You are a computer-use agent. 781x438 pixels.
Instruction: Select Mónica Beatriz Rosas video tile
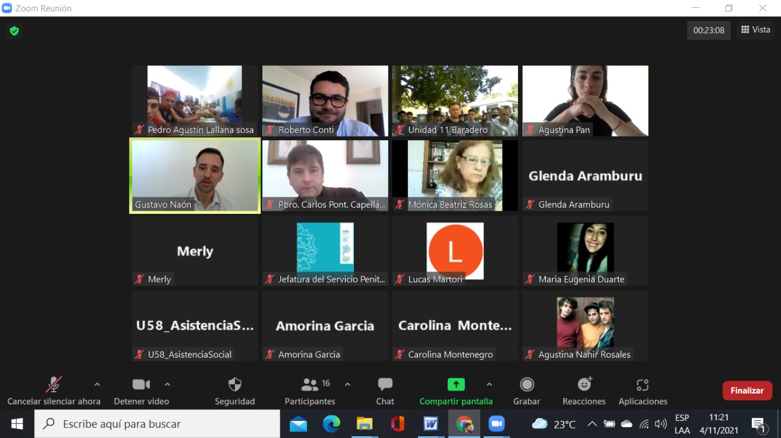(455, 175)
